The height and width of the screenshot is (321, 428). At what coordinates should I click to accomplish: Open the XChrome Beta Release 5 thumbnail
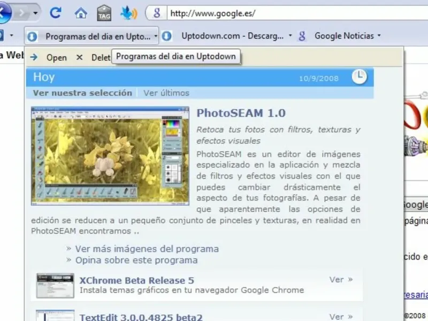55,286
